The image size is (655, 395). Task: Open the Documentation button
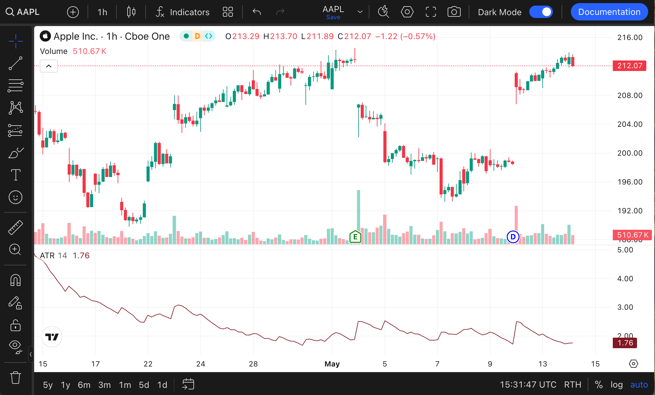(609, 12)
